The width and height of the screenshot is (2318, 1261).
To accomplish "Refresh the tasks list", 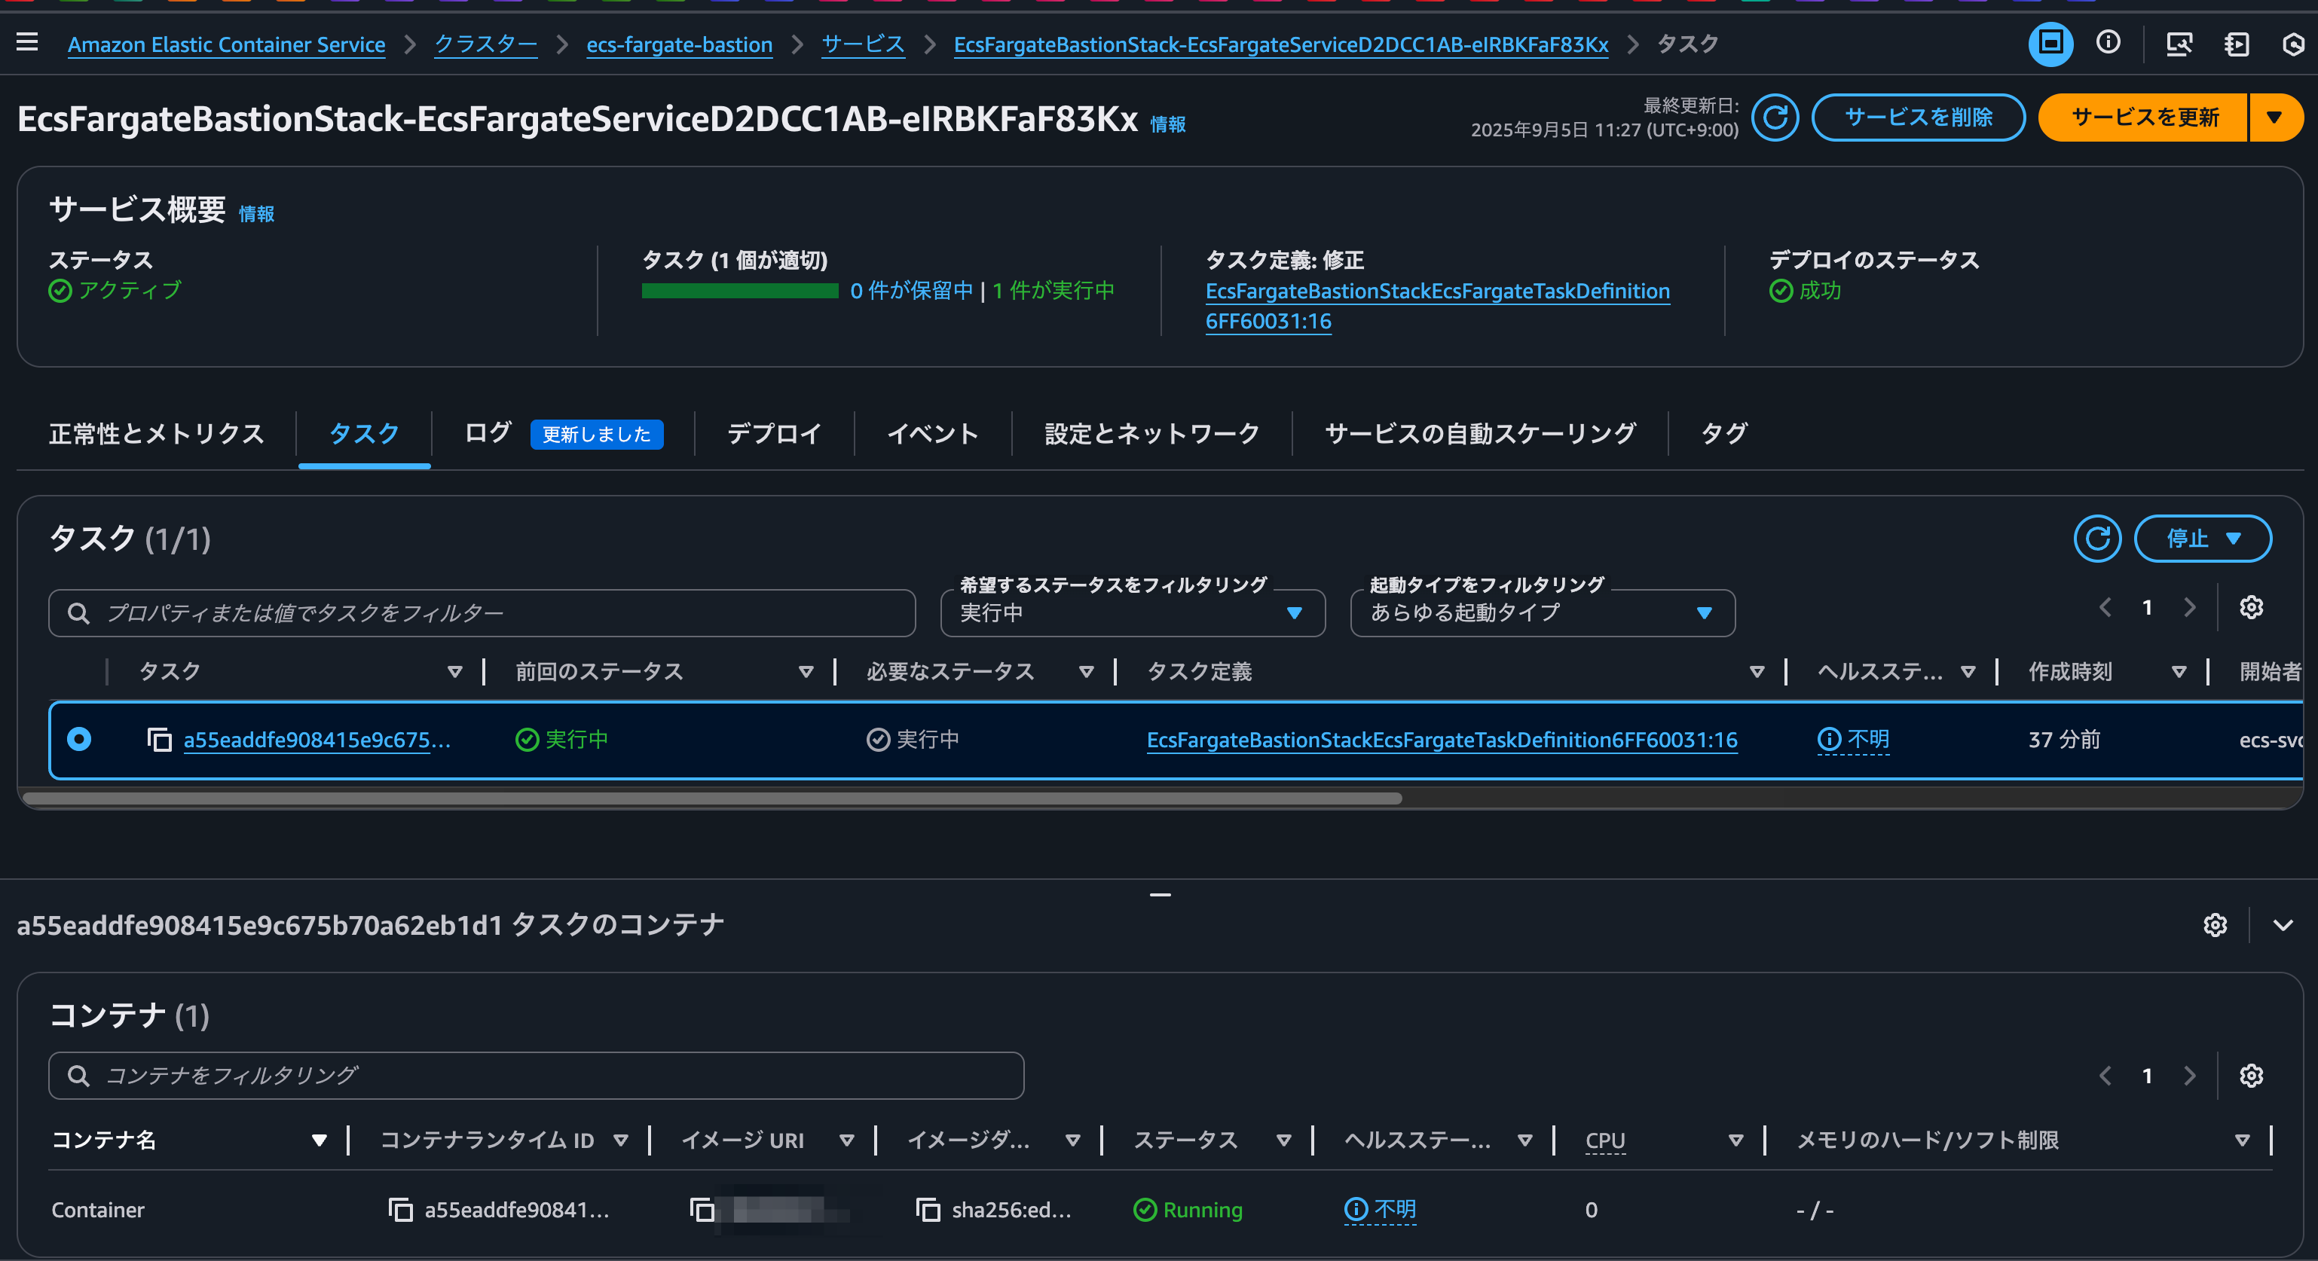I will tap(2096, 538).
